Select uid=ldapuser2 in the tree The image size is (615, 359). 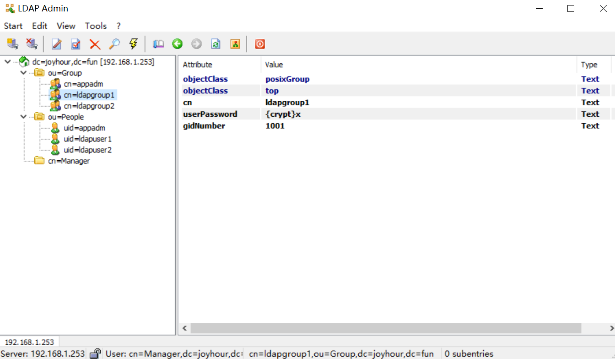tap(88, 150)
